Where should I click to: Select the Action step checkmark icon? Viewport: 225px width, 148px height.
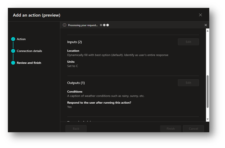(13, 39)
